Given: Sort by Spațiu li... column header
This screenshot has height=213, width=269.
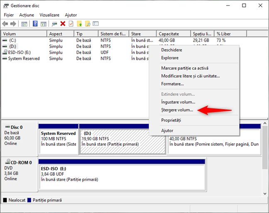Looking at the screenshot, I should (x=203, y=34).
